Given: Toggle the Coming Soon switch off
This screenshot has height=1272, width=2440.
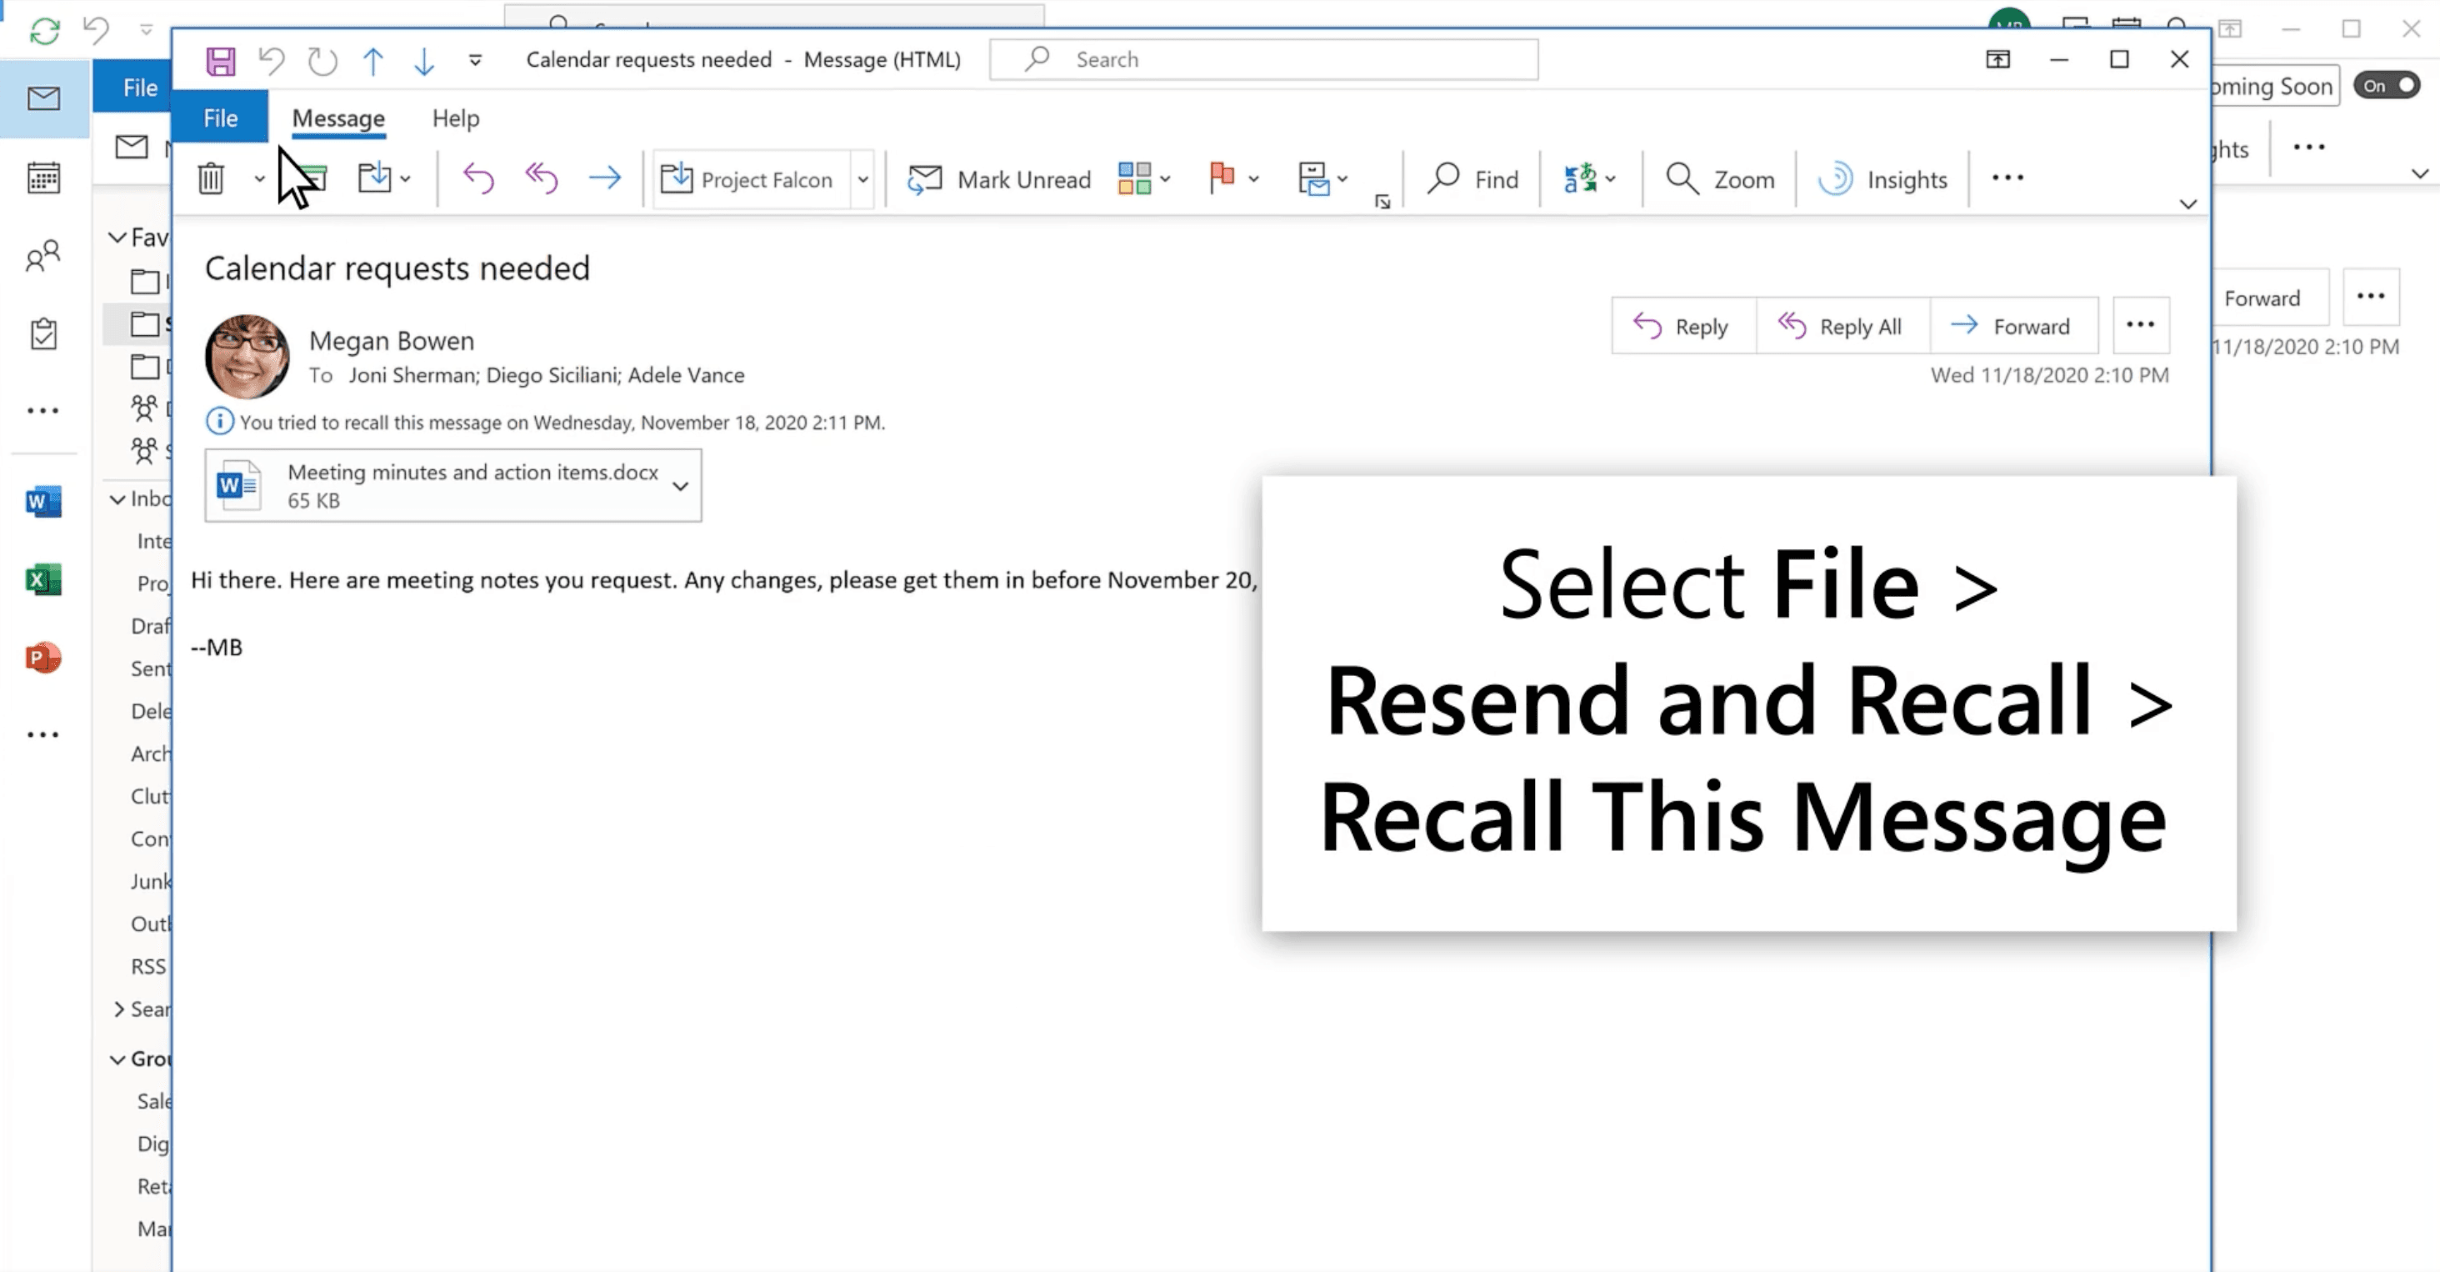Looking at the screenshot, I should click(2387, 86).
